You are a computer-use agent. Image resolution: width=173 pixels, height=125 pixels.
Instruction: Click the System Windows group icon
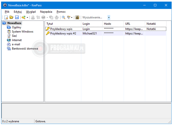tap(9, 31)
